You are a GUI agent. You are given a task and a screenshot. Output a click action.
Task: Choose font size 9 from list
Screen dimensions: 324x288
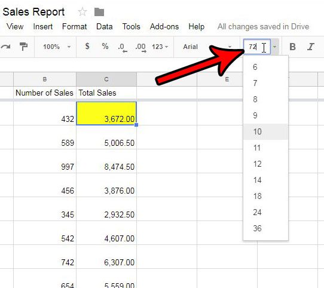tap(266, 115)
